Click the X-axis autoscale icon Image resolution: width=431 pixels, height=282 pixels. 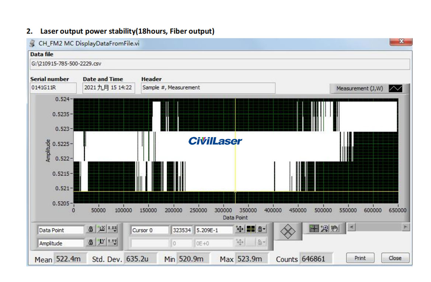pos(101,229)
